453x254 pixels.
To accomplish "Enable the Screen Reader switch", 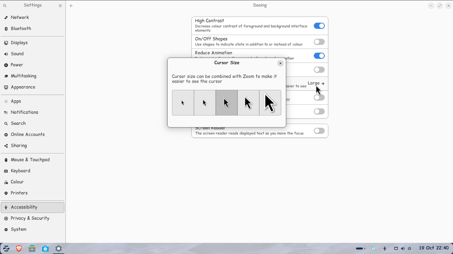I will [x=319, y=131].
